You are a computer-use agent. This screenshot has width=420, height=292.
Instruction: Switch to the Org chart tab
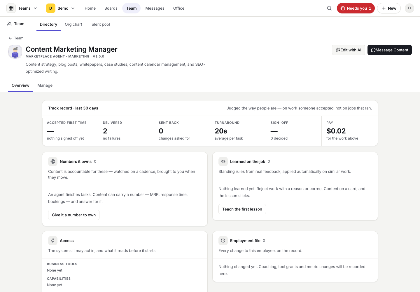click(x=73, y=24)
